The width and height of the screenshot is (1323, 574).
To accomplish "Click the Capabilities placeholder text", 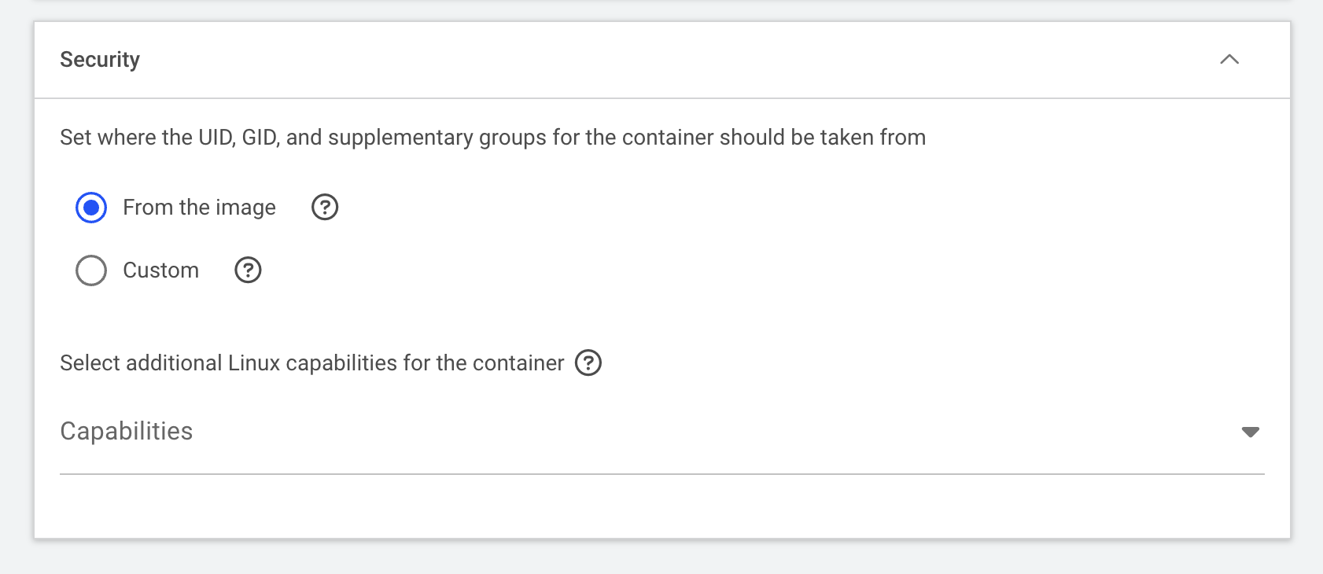I will [127, 432].
